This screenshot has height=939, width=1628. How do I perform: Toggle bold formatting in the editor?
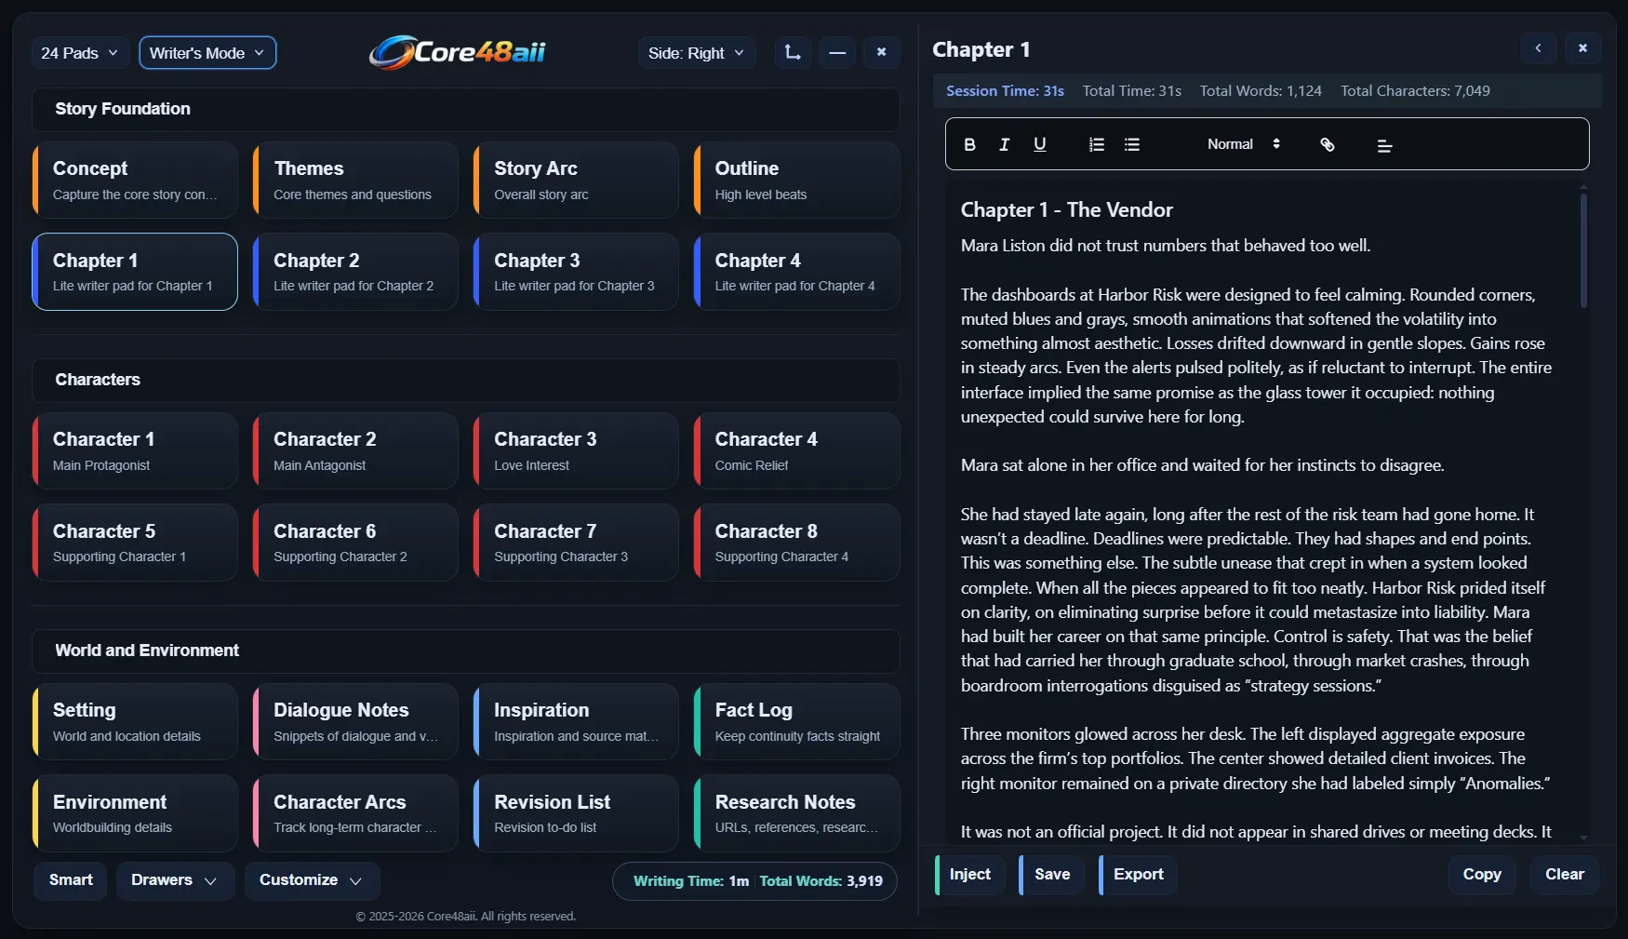(x=969, y=144)
